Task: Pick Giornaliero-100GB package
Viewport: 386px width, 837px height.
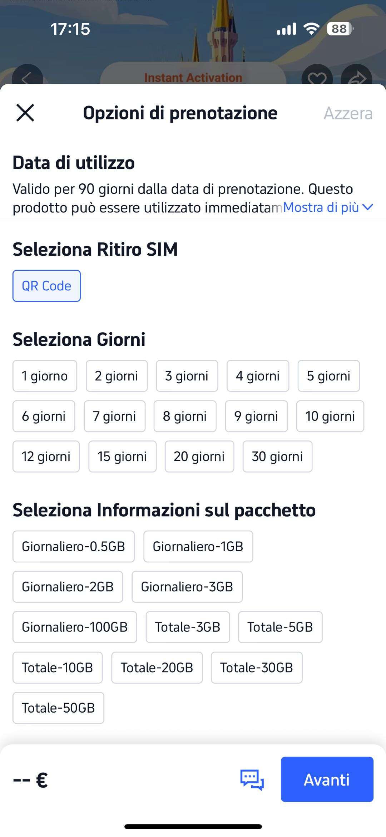Action: 75,627
